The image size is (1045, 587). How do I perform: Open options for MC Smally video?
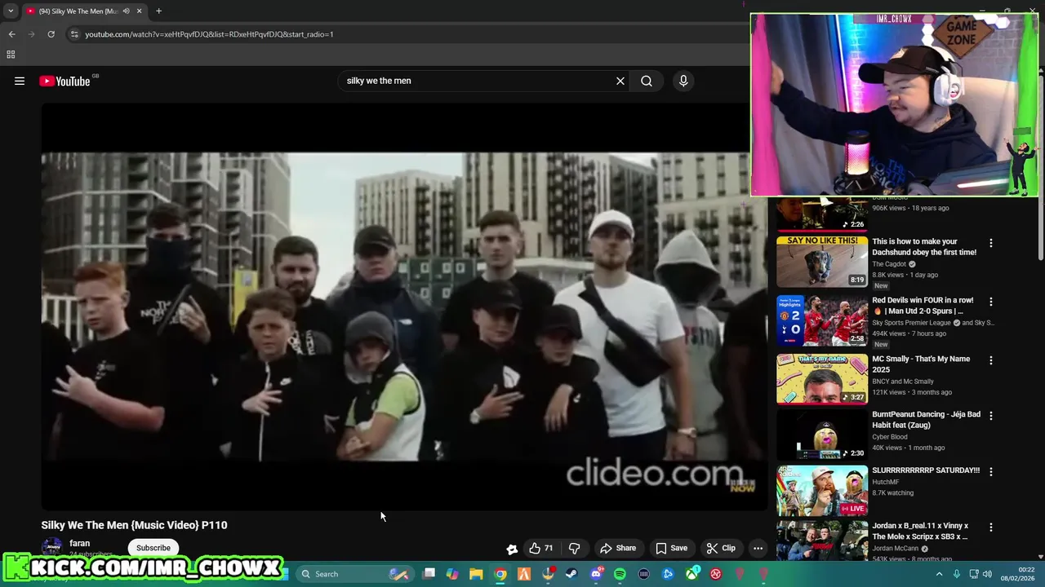[x=991, y=360]
